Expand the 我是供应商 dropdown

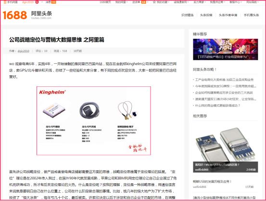tap(217, 2)
